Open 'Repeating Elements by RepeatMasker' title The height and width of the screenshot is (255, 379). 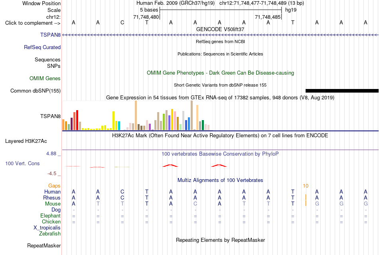pyautogui.click(x=220, y=240)
